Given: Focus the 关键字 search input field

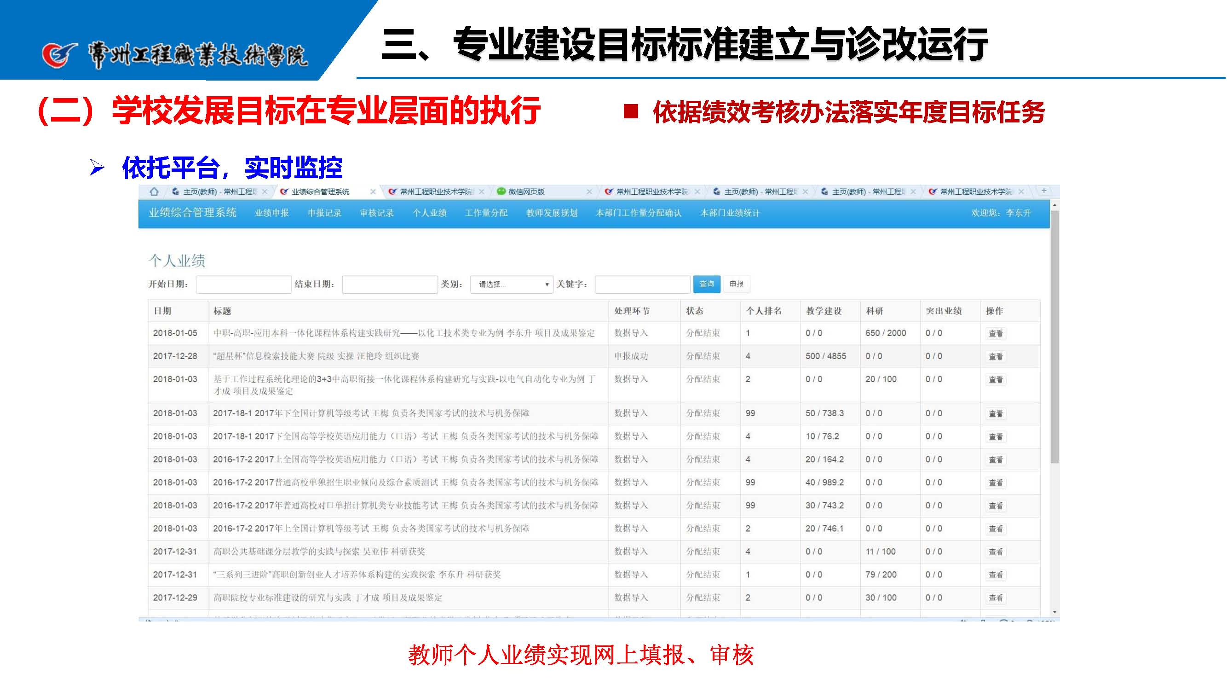Looking at the screenshot, I should 642,285.
